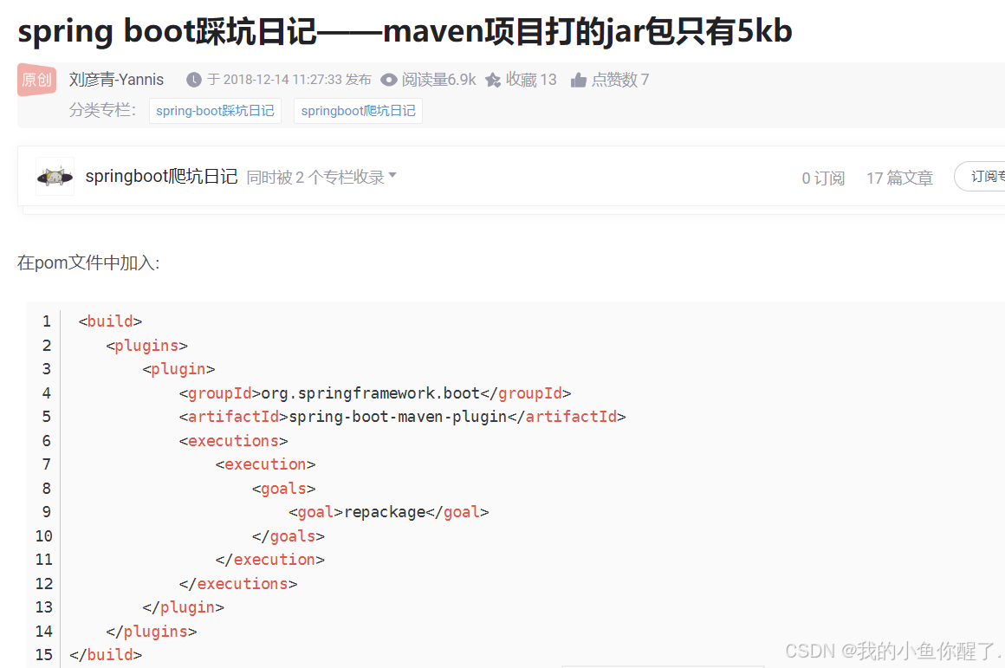Click code line with spring-boot-maven-plugin artifactId
The height and width of the screenshot is (668, 1005).
click(403, 417)
